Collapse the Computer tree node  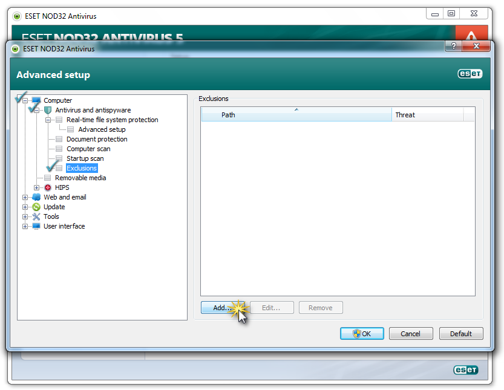click(25, 100)
